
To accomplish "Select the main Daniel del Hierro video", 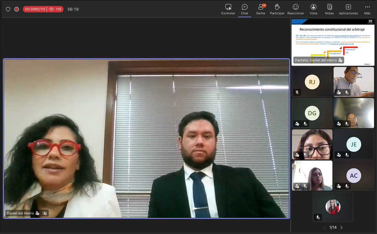I will [146, 139].
